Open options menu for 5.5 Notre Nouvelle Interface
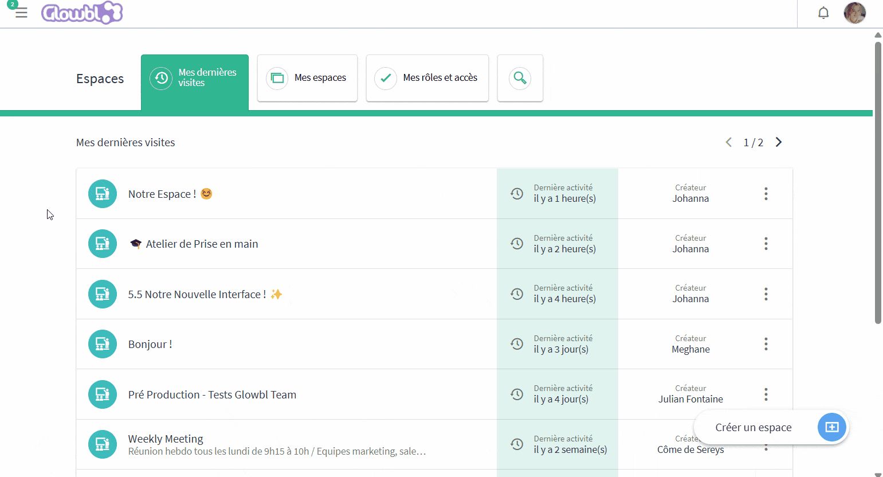The width and height of the screenshot is (883, 477). [x=766, y=294]
